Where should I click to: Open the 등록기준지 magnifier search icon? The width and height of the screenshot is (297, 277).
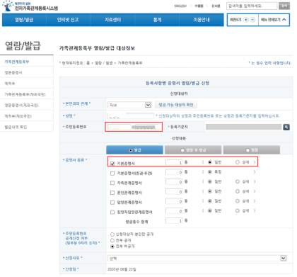286,127
